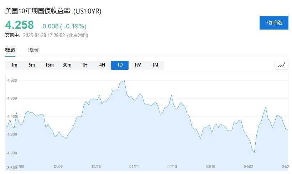This screenshot has width=292, height=174.
Task: Click the -0.008 (-0.19%) change value
Action: [x=63, y=26]
